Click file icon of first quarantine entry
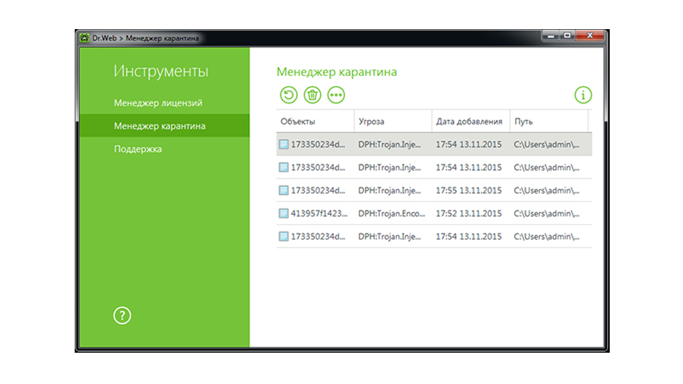Viewport: 683px width, 384px height. (x=284, y=144)
